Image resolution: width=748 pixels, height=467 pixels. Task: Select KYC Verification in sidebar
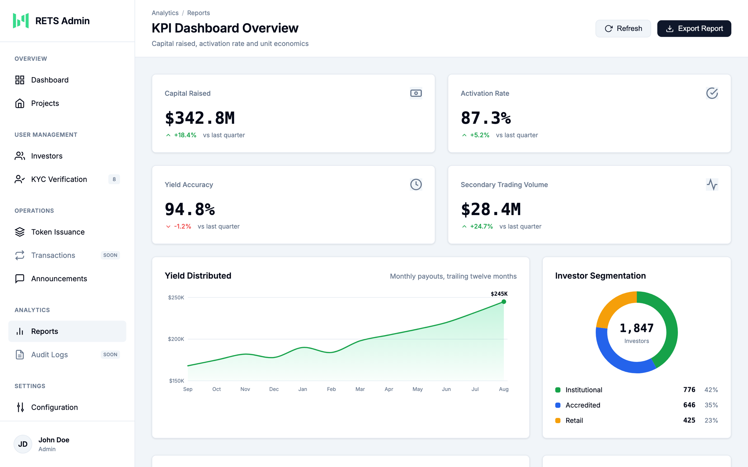coord(67,179)
